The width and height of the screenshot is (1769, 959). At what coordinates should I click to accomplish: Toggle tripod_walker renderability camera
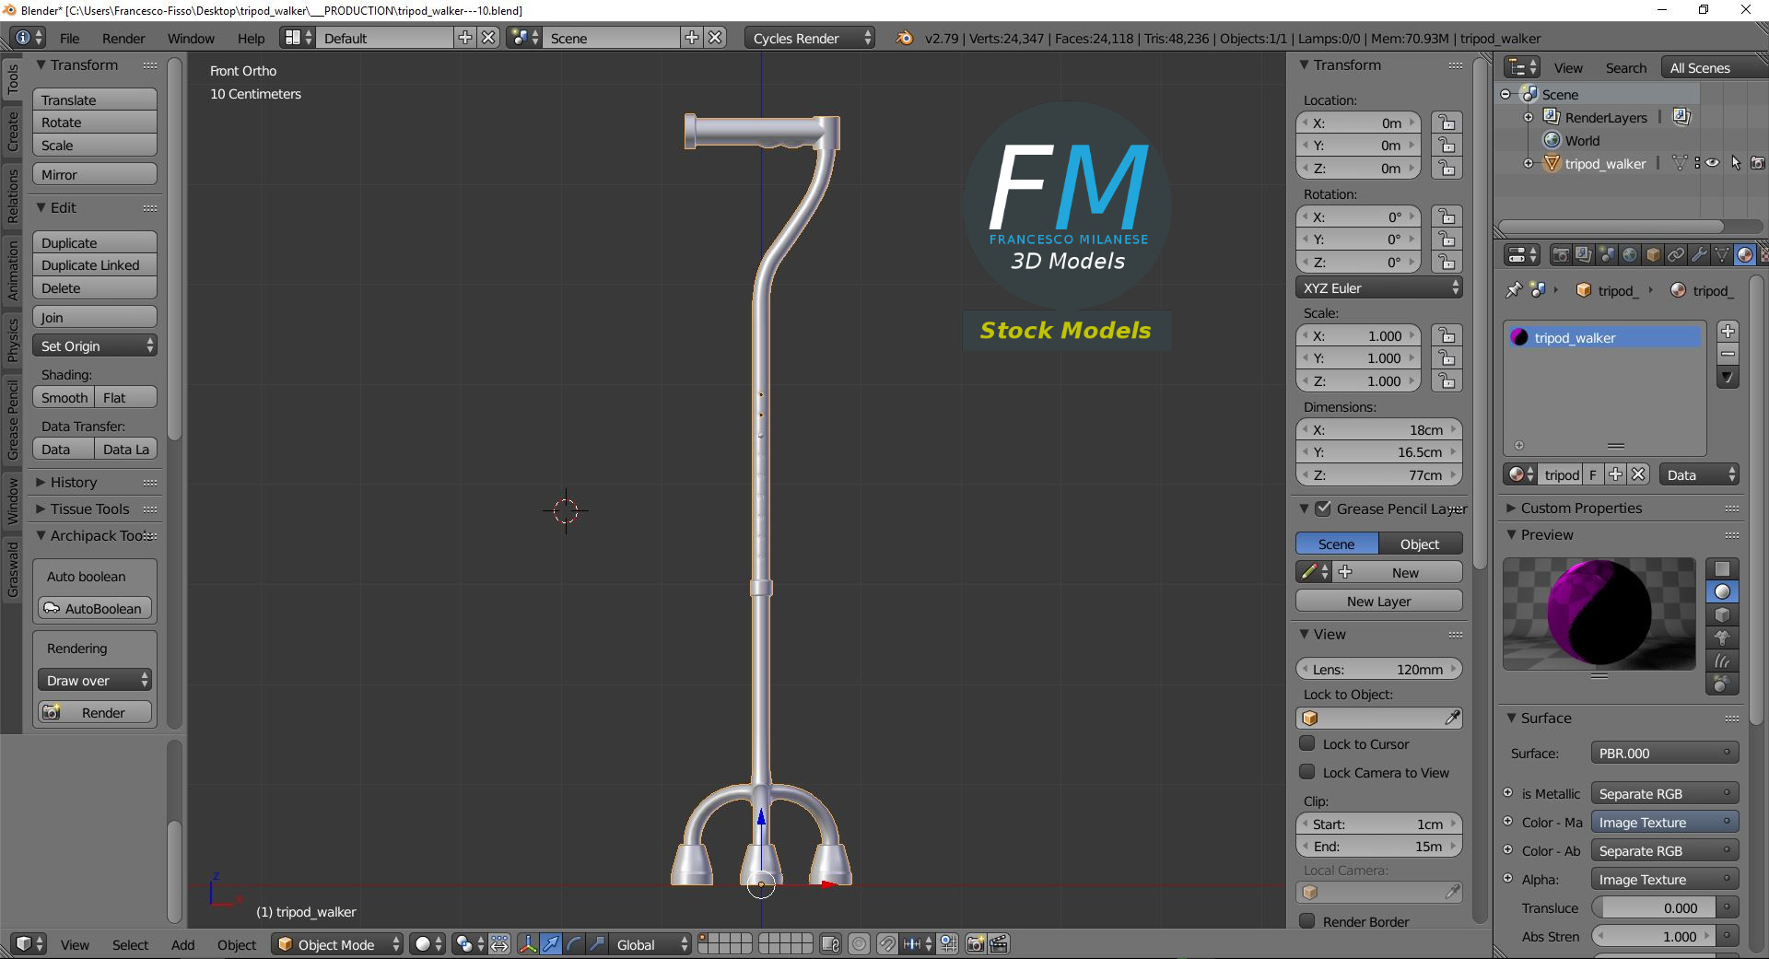coord(1758,163)
